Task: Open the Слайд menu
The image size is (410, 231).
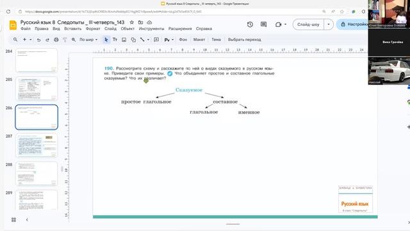Action: point(110,28)
